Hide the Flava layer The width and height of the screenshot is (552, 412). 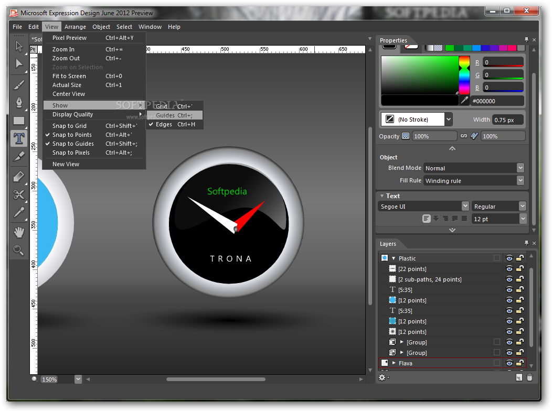[x=509, y=363]
